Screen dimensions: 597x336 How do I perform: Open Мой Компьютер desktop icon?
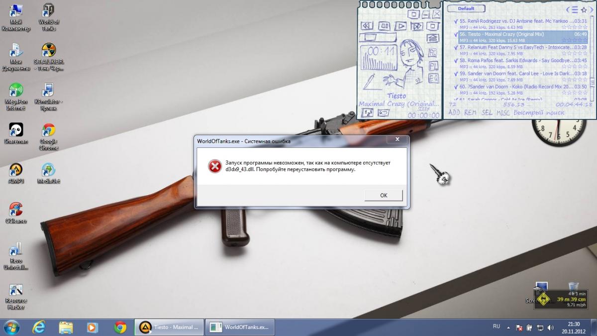tap(16, 18)
